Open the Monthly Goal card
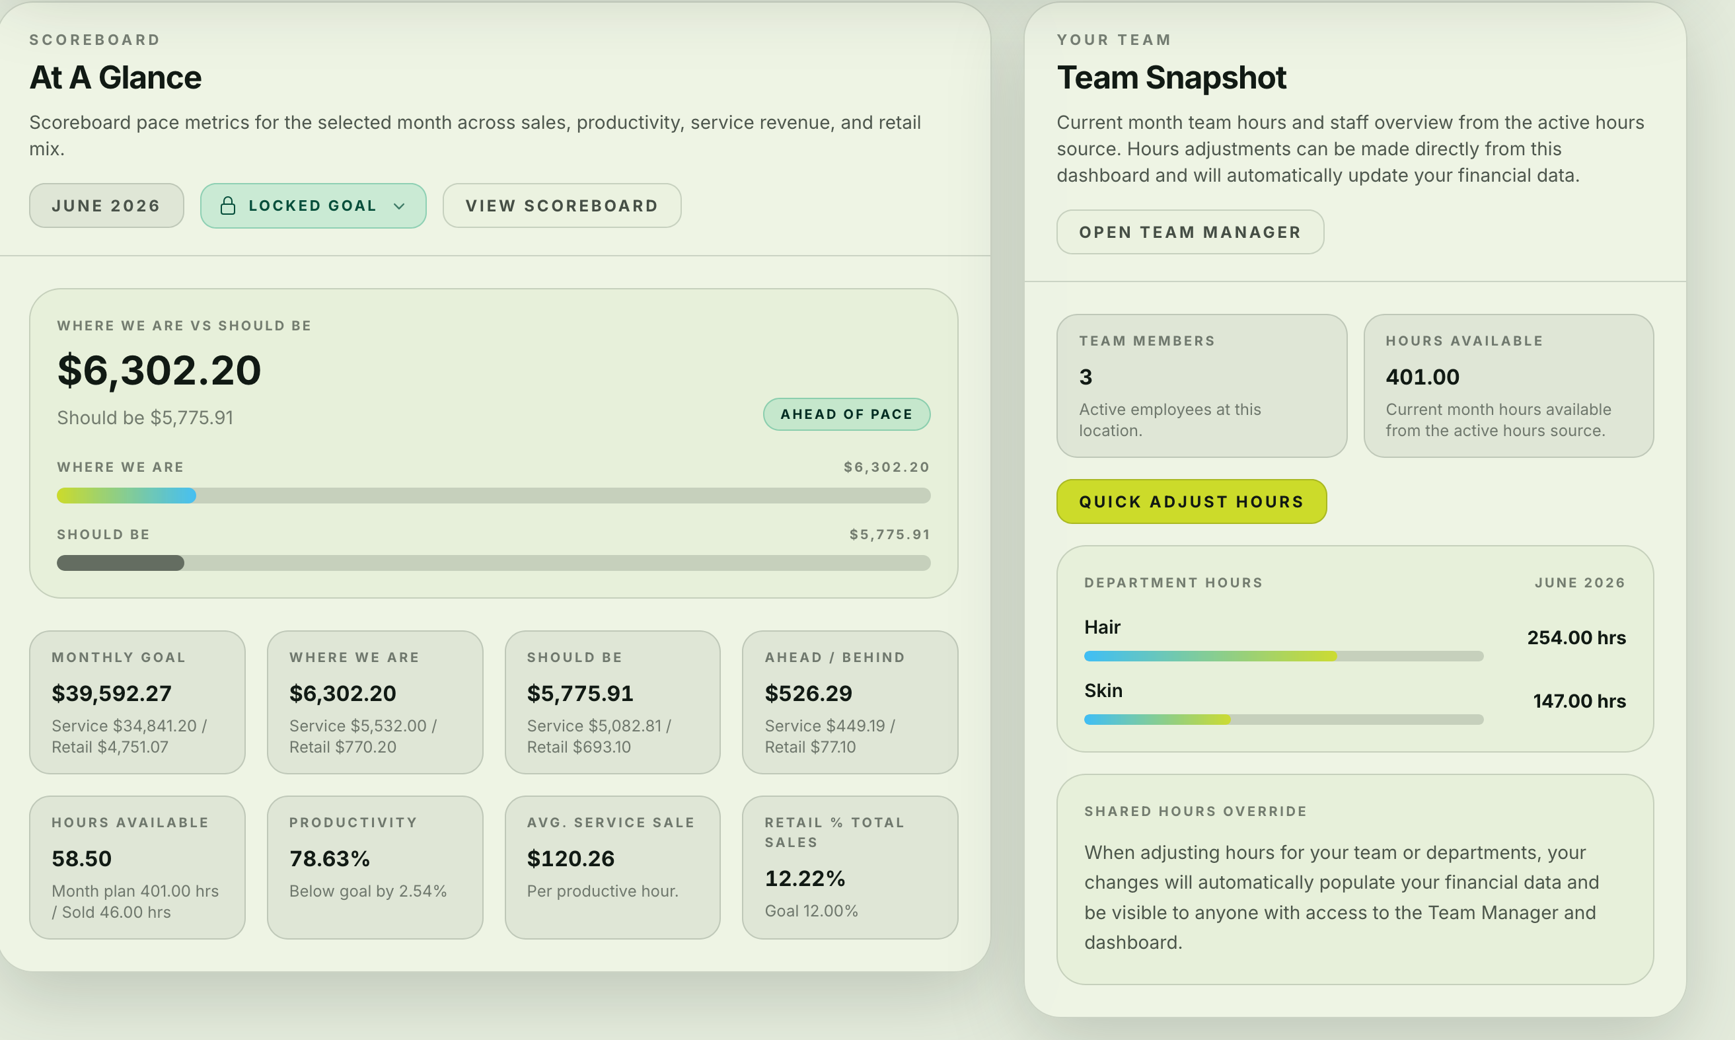Screen dimensions: 1735x1040 pos(137,702)
